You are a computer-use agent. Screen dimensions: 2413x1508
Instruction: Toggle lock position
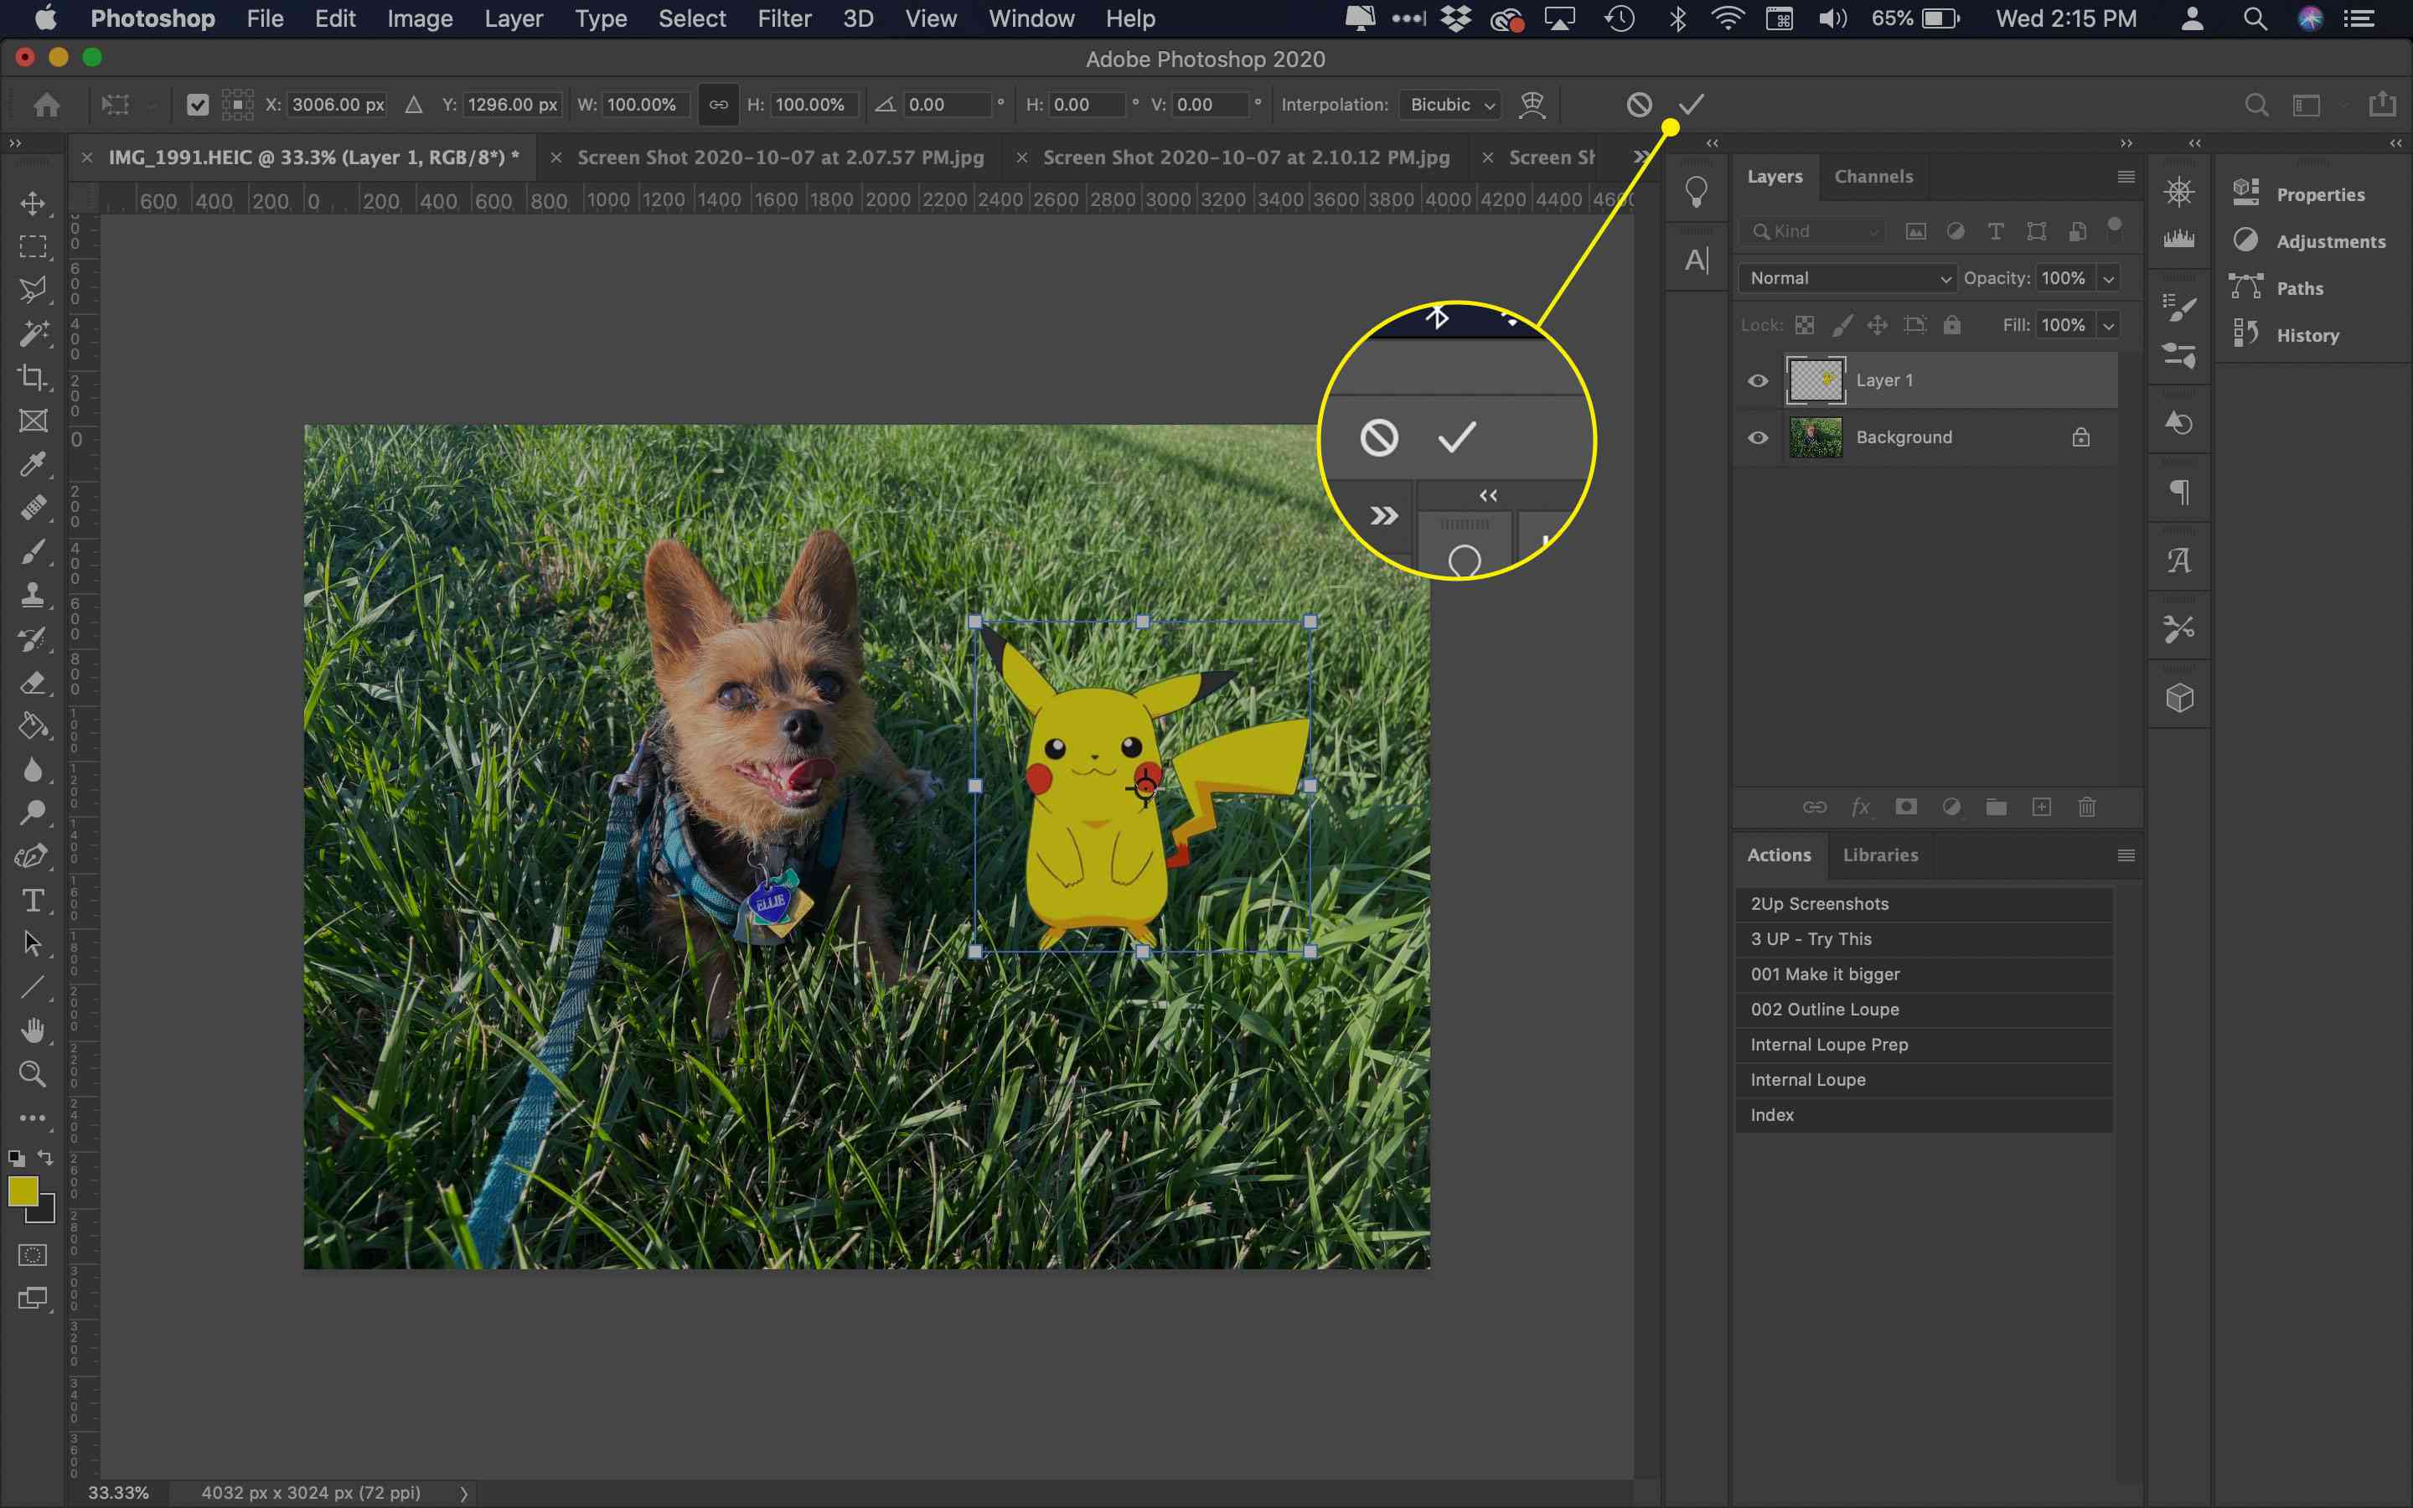click(x=1878, y=325)
